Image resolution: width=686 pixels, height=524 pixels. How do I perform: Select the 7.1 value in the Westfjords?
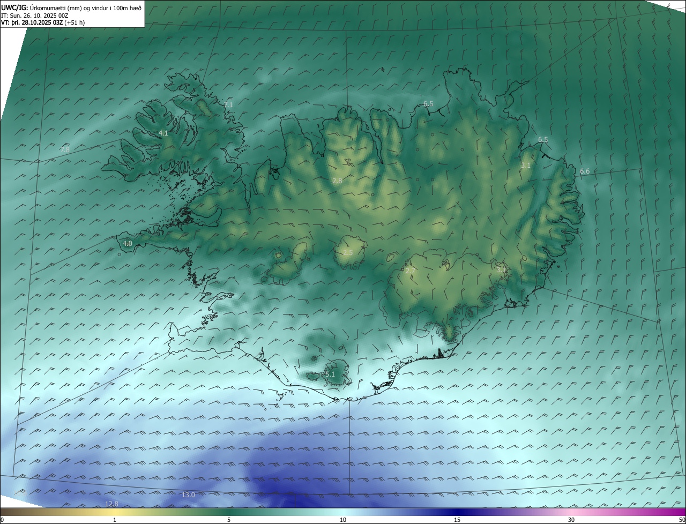point(228,104)
